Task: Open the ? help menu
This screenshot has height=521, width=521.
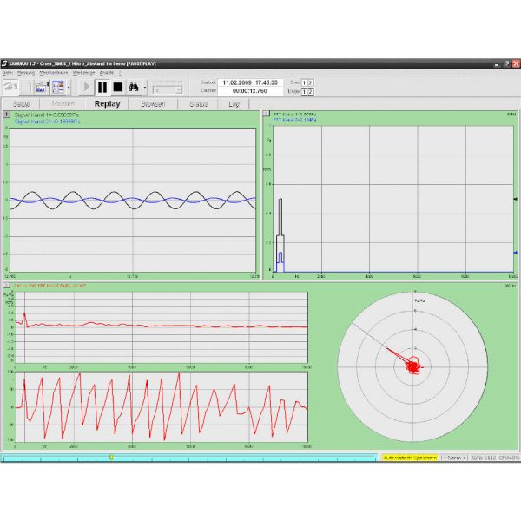Action: point(120,73)
